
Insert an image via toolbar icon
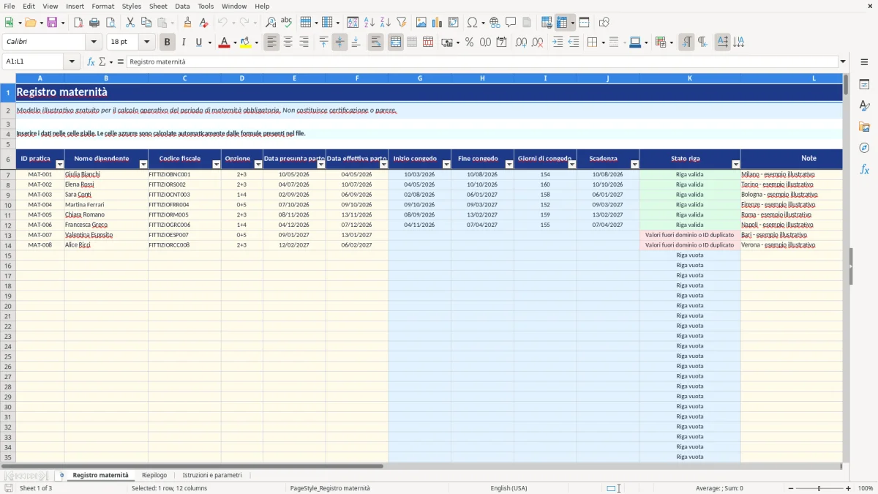point(421,23)
